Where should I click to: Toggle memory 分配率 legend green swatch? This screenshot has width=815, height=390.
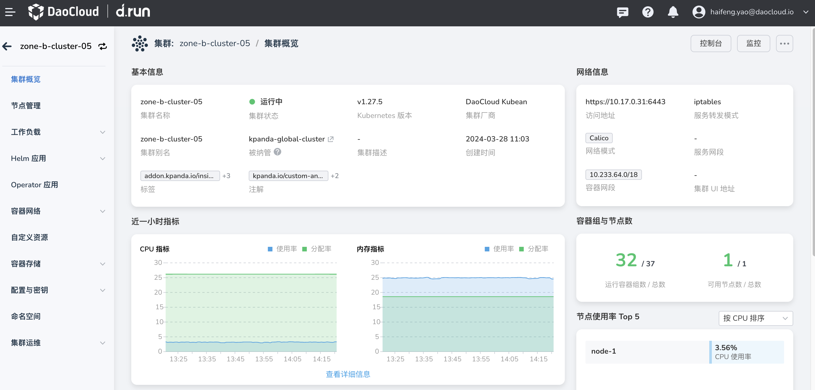[521, 249]
